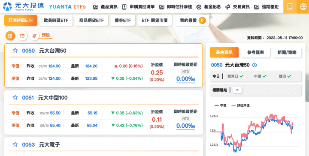Select the 商品期貨ETF tab
The height and width of the screenshot is (156, 309).
(91, 20)
